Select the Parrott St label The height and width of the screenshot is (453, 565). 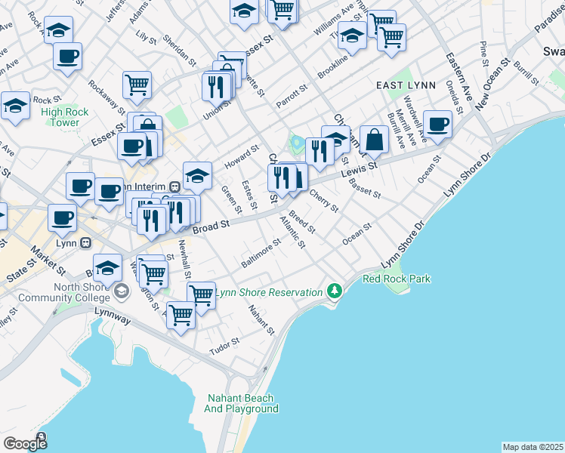pyautogui.click(x=292, y=96)
